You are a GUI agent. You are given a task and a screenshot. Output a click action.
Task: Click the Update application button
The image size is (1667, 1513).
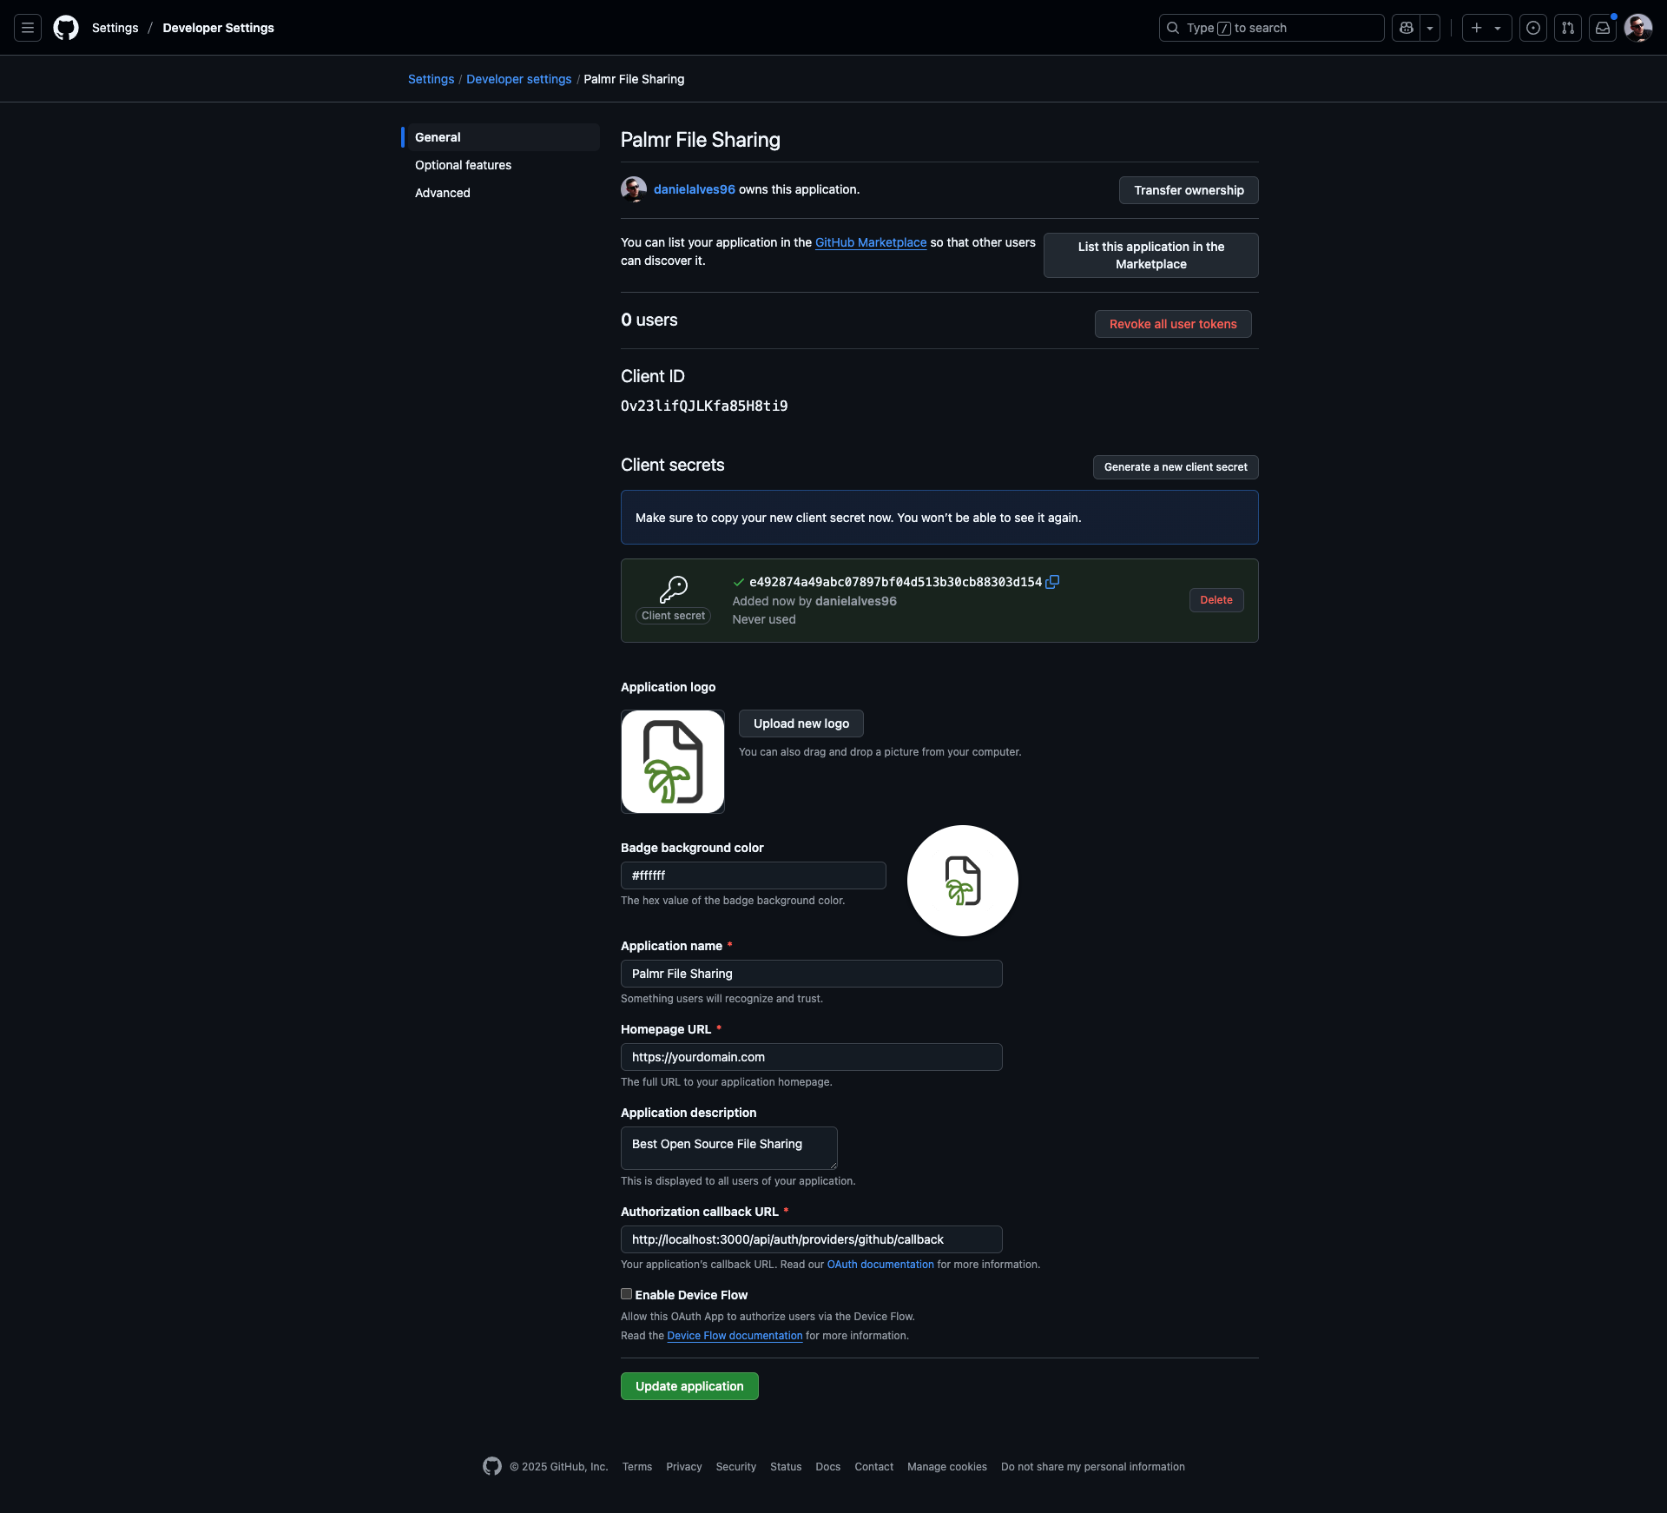689,1386
